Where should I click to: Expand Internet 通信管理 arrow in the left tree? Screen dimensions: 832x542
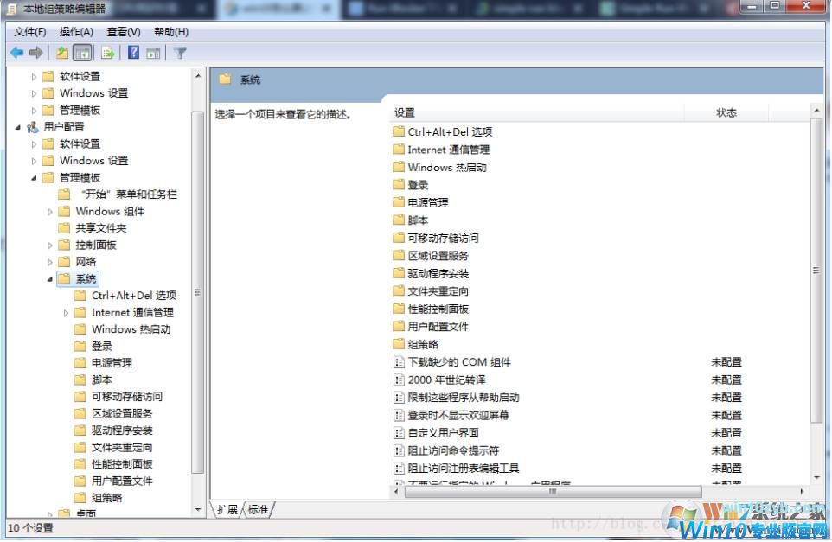pos(67,313)
